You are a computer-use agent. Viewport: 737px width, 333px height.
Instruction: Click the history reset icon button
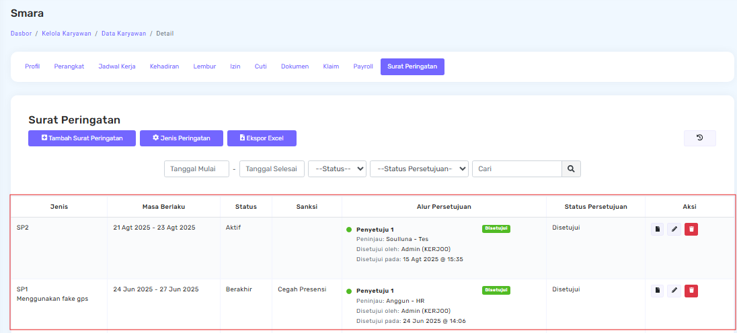(x=699, y=138)
